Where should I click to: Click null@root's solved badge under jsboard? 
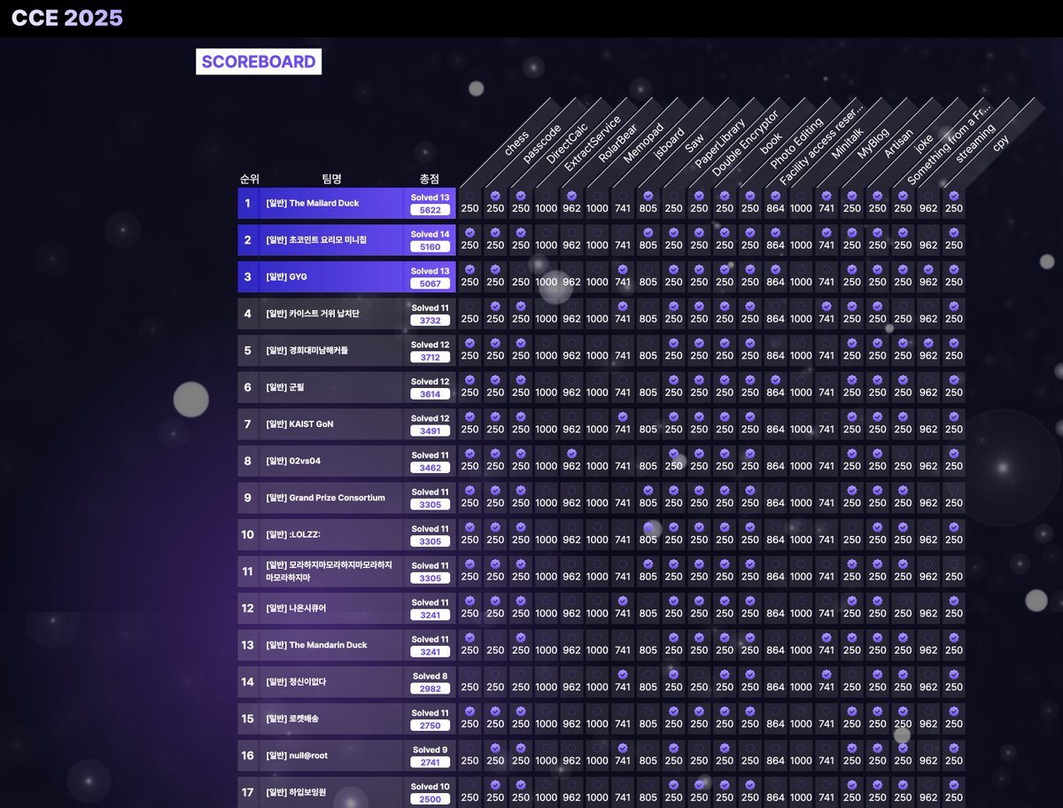click(623, 748)
